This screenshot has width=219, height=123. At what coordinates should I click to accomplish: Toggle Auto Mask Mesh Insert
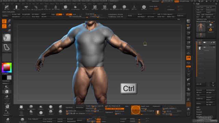click(x=115, y=109)
